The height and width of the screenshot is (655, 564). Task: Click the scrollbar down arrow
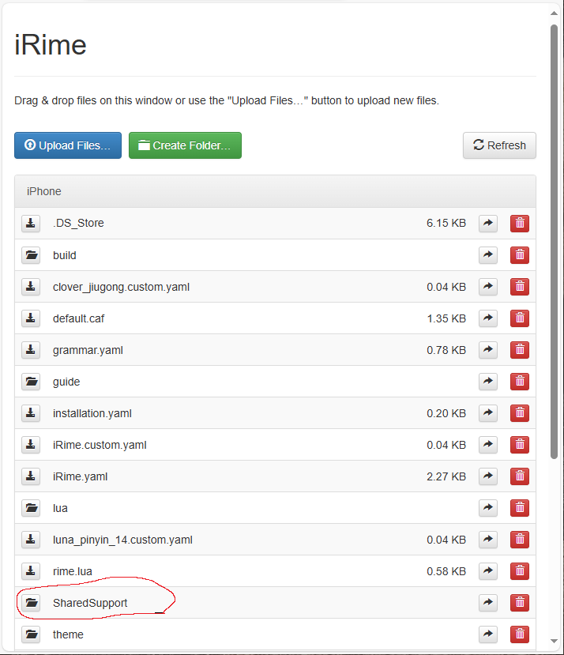point(554,641)
